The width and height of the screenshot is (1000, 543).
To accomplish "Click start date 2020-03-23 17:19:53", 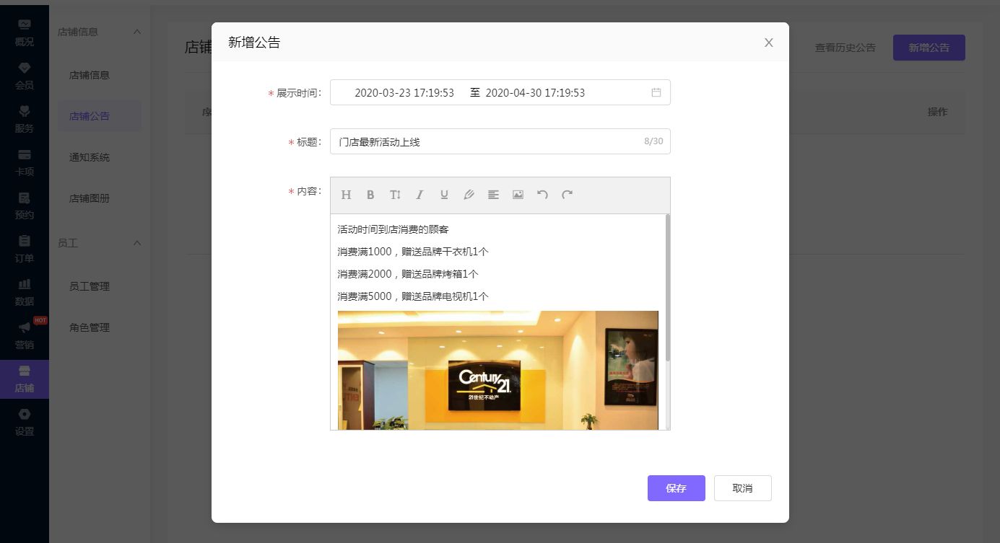I will (x=404, y=93).
